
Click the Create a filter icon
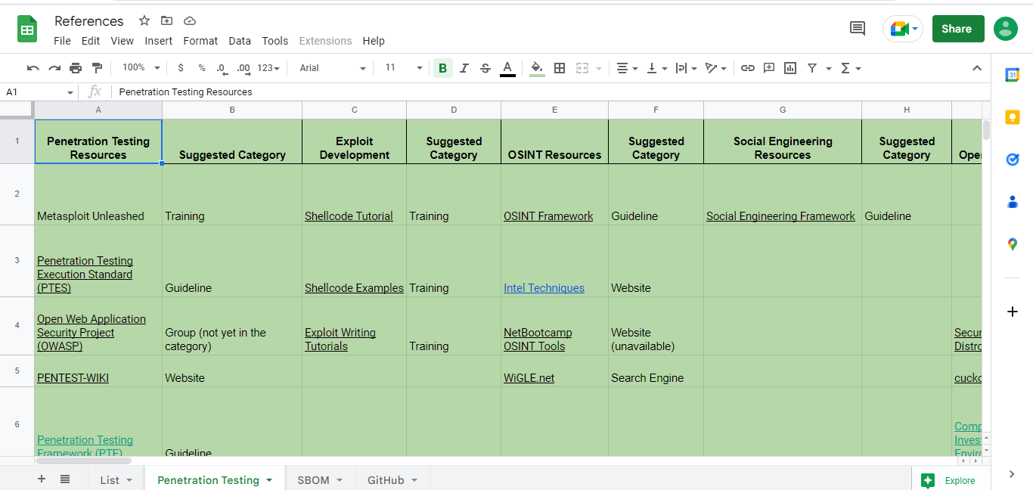click(812, 68)
